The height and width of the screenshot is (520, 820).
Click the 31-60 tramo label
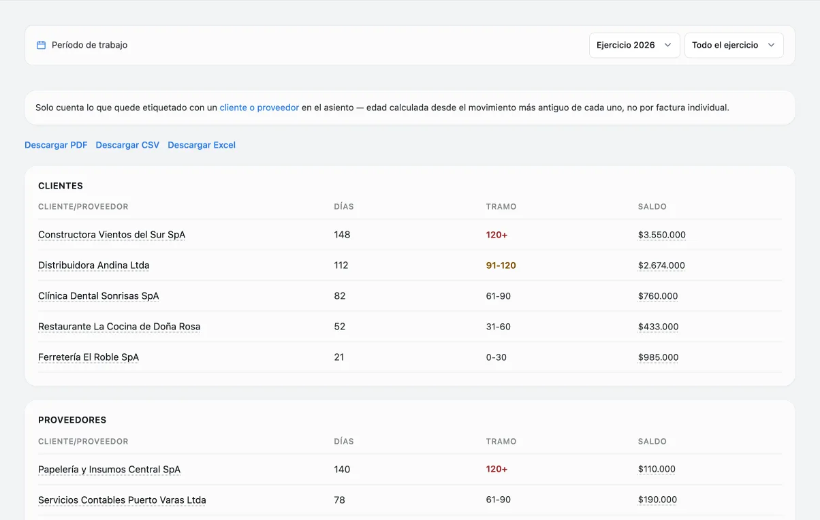click(x=499, y=327)
